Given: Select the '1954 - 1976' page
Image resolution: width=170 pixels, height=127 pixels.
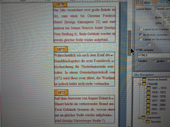Looking at the screenshot, I should [159, 96].
